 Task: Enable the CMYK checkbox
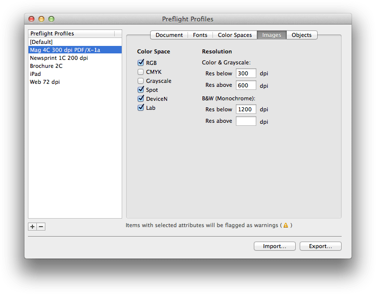click(141, 72)
